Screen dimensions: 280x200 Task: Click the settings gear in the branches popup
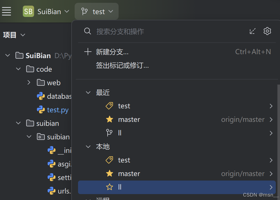[x=267, y=31]
